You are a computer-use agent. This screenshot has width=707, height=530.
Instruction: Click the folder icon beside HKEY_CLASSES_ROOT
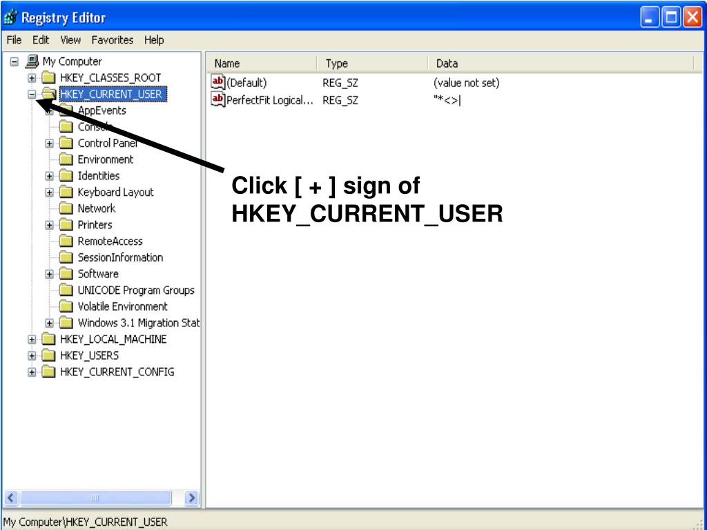click(x=49, y=78)
